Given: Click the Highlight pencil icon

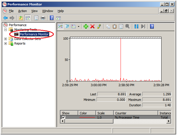Looking at the screenshot, I should tap(99, 26).
